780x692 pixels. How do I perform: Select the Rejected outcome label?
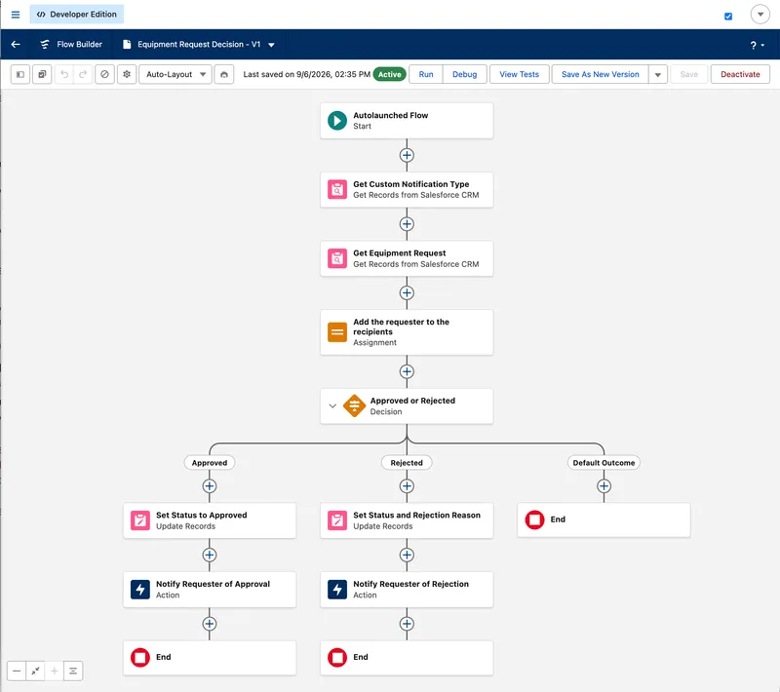(407, 462)
